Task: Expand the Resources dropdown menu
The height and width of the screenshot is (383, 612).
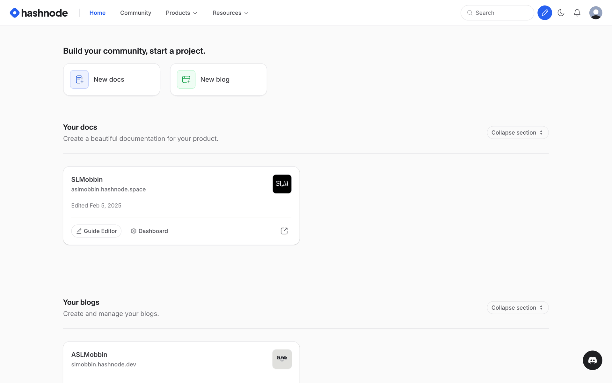Action: tap(230, 13)
